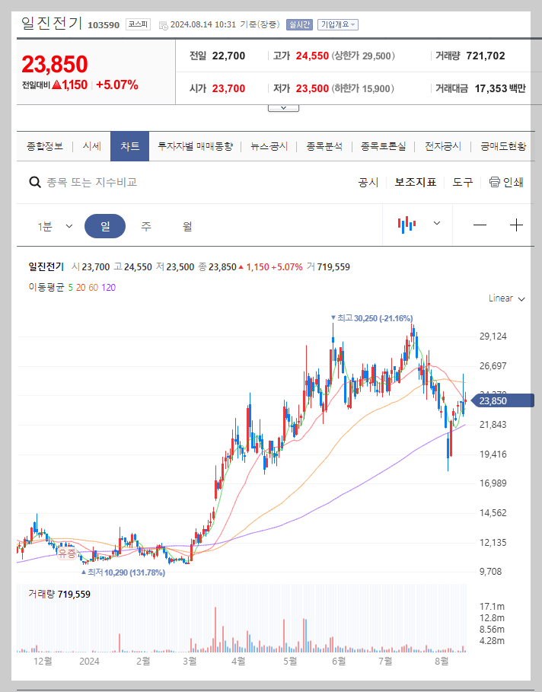Click the 시가 23,700 value
542x692 pixels.
coord(228,89)
